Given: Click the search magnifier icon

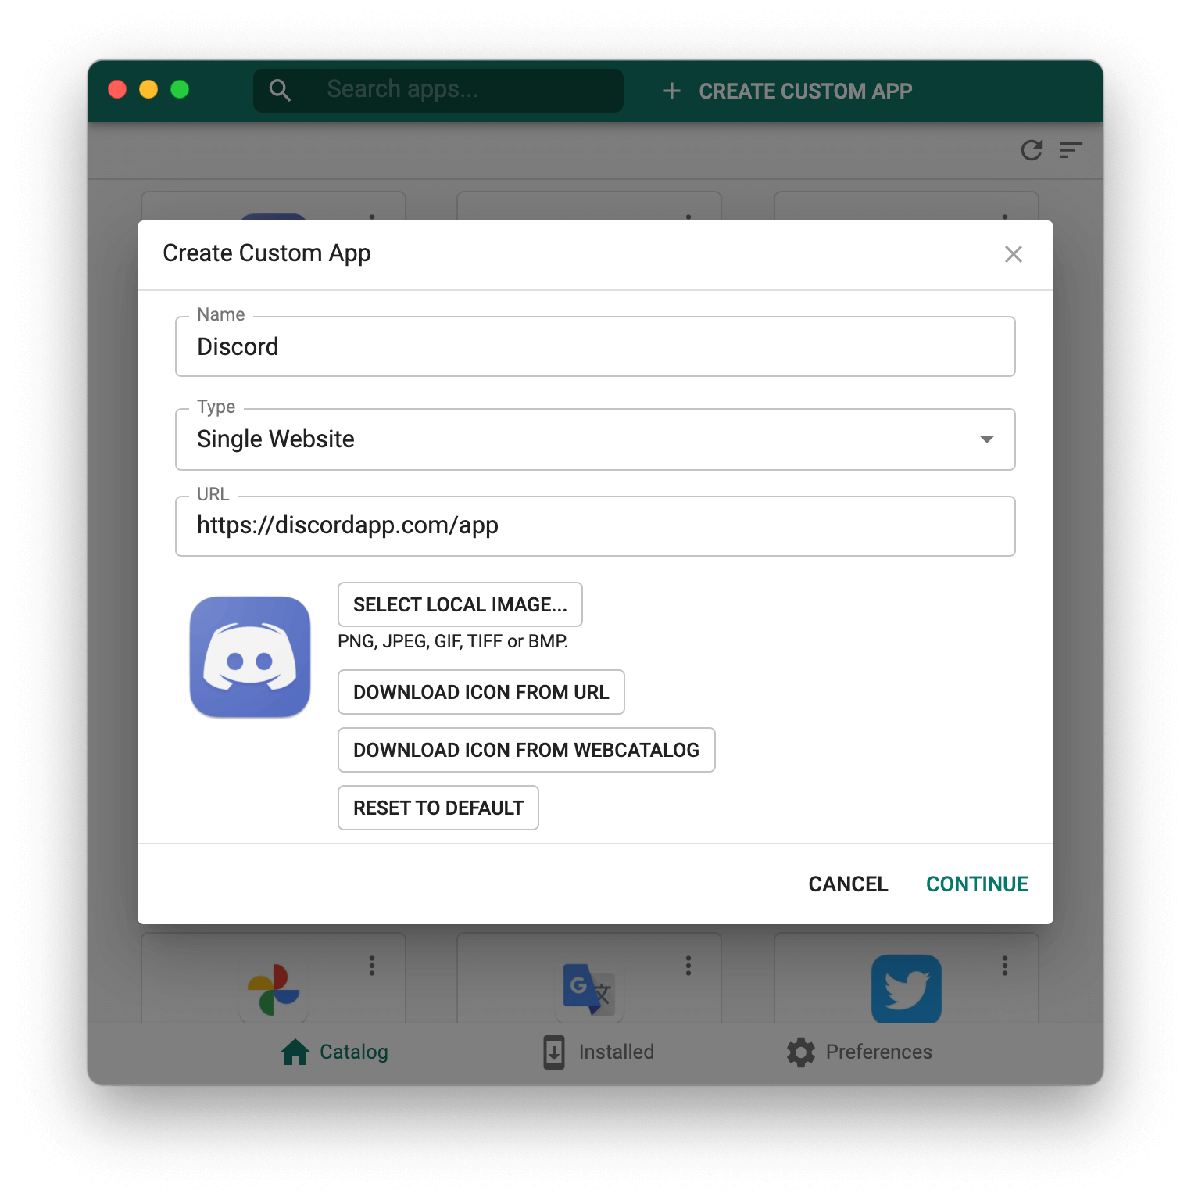Looking at the screenshot, I should (280, 91).
